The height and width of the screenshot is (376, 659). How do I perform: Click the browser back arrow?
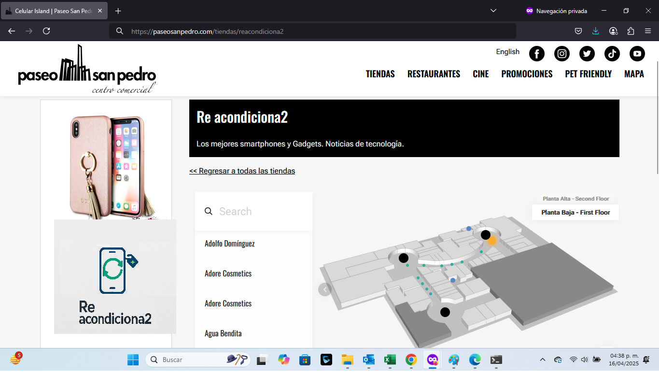pos(12,31)
